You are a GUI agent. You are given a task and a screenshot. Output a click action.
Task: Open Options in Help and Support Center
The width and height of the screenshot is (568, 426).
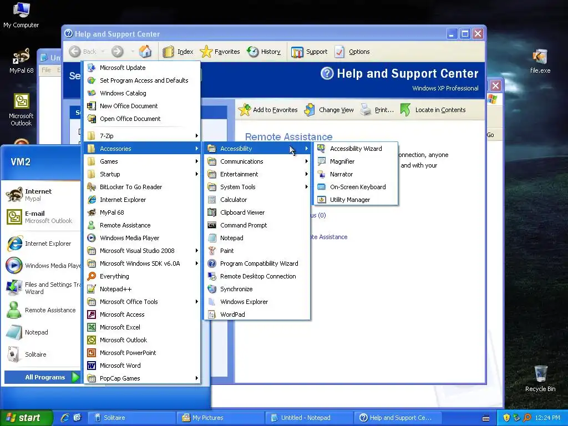(352, 52)
